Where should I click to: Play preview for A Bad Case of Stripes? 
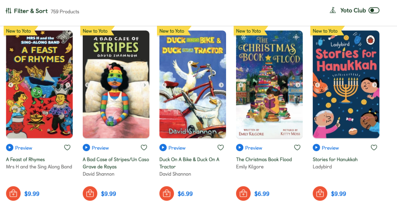[96, 147]
